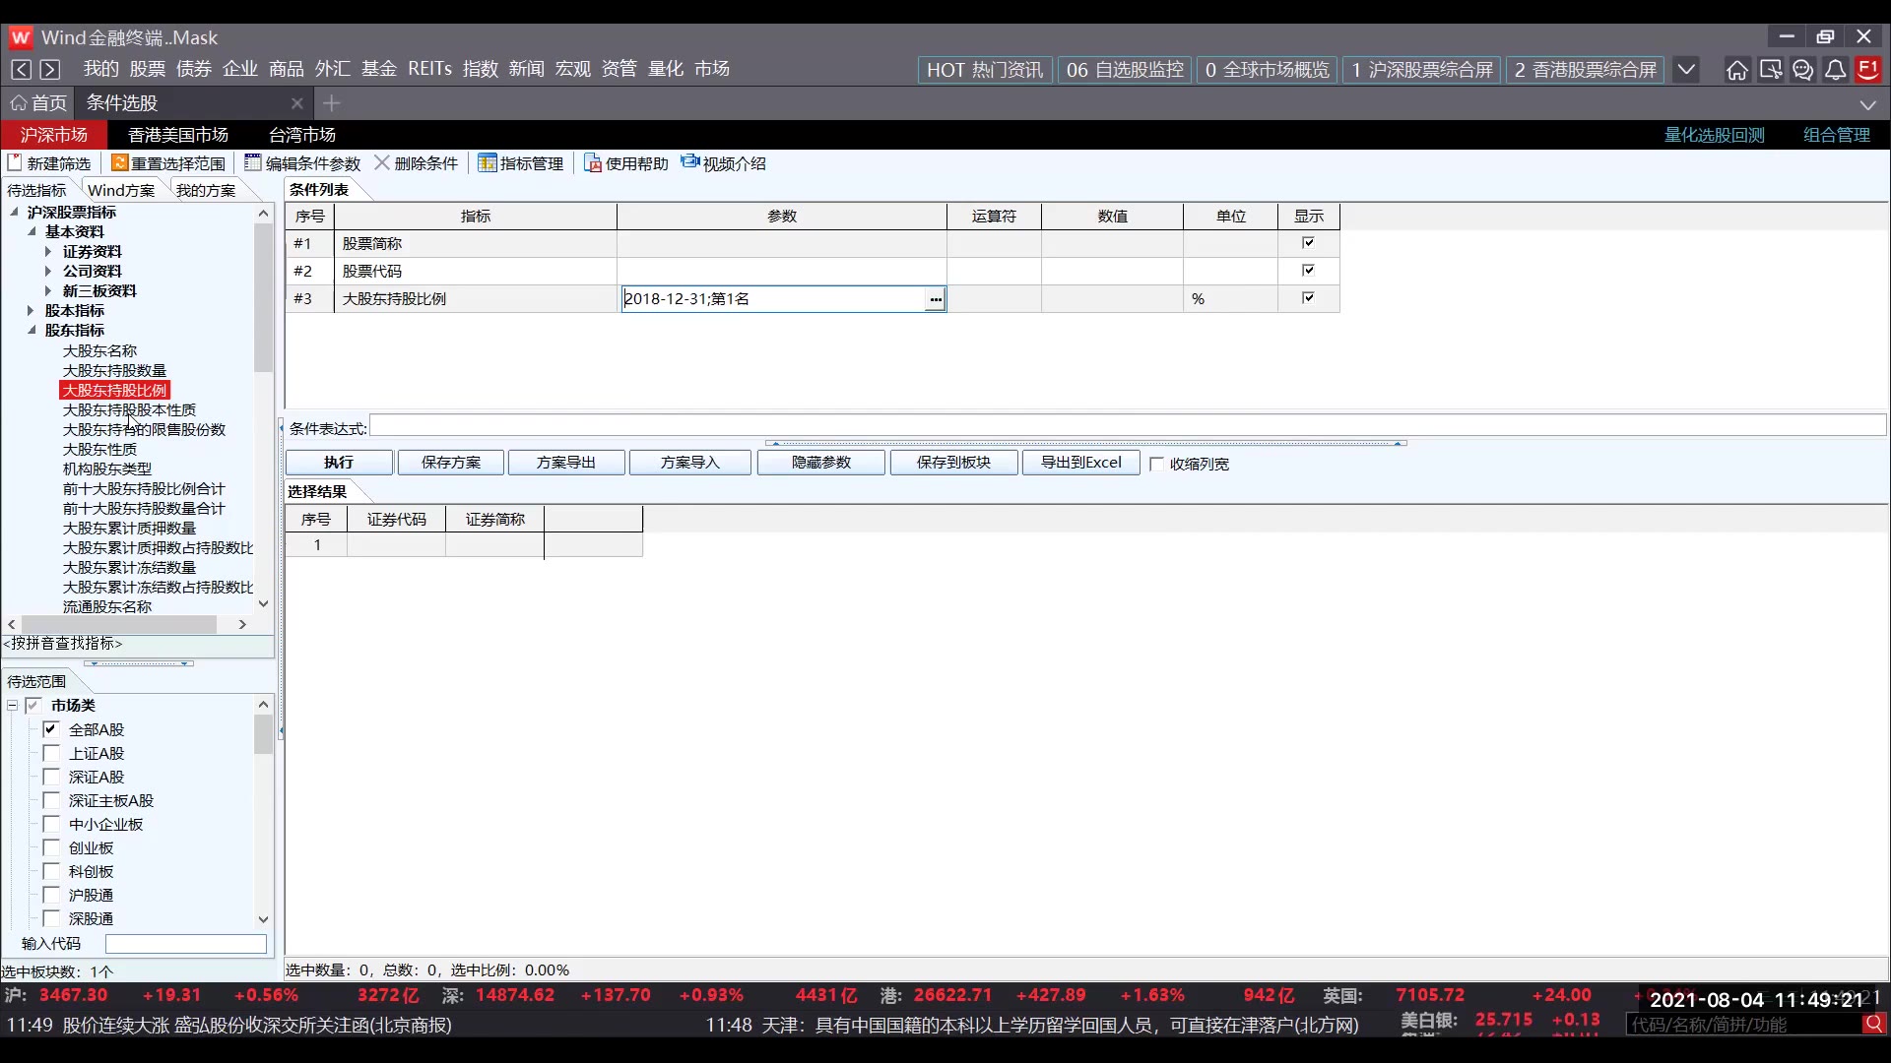The image size is (1891, 1063).
Task: Click the 输入代码 input field
Action: (186, 944)
